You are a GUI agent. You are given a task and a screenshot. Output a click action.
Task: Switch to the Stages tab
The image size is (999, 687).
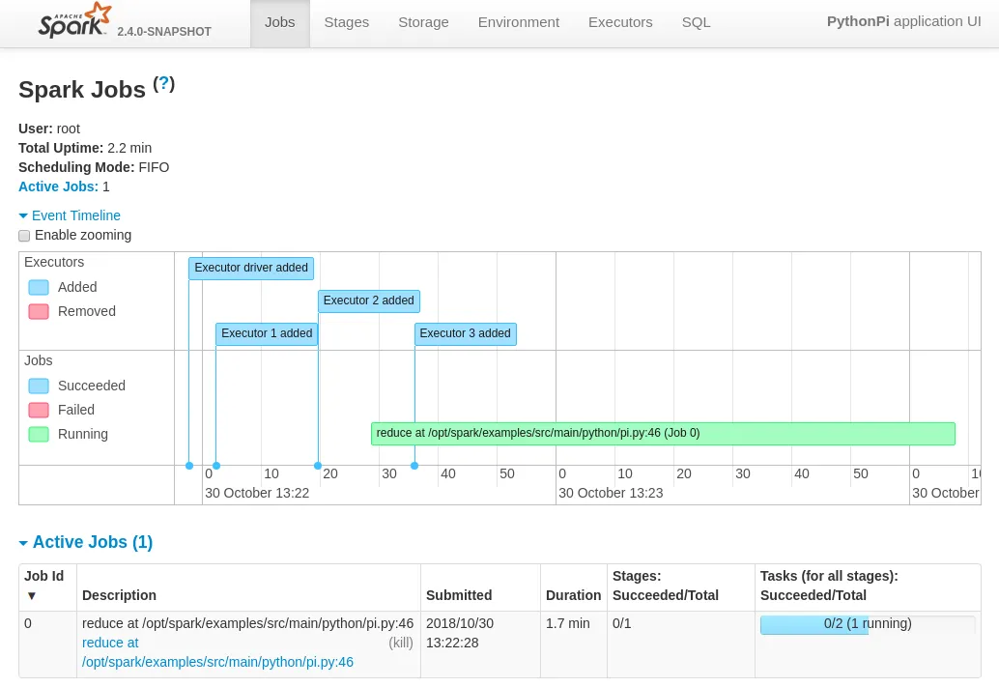(x=347, y=23)
